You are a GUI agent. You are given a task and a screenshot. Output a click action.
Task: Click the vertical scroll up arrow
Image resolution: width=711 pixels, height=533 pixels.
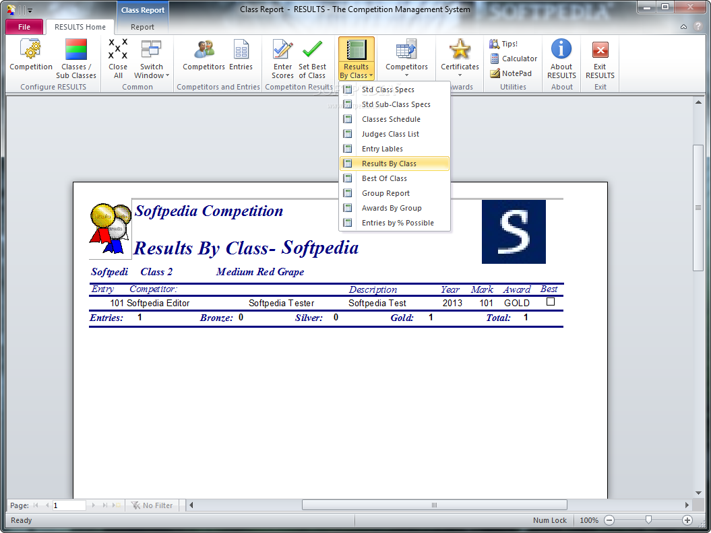pos(698,102)
